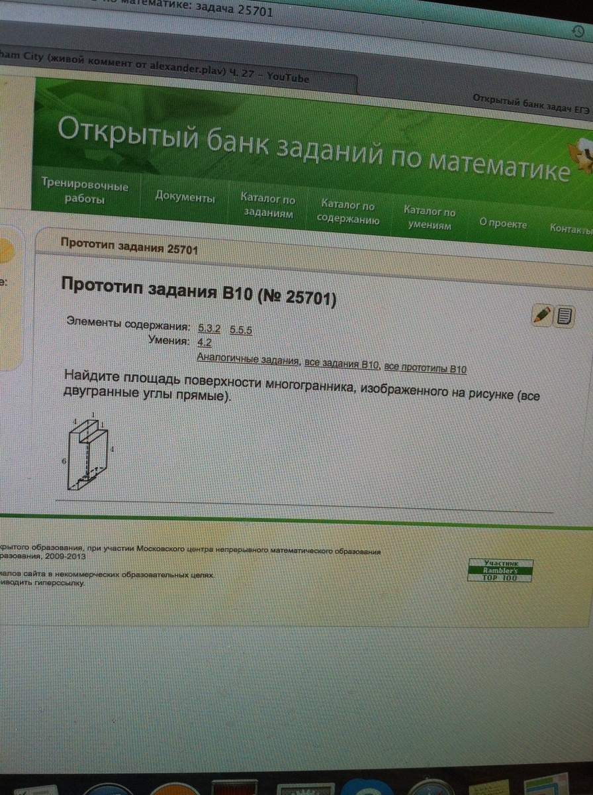Image resolution: width=593 pixels, height=795 pixels.
Task: Open Тренировочные работы menu item
Action: point(85,191)
